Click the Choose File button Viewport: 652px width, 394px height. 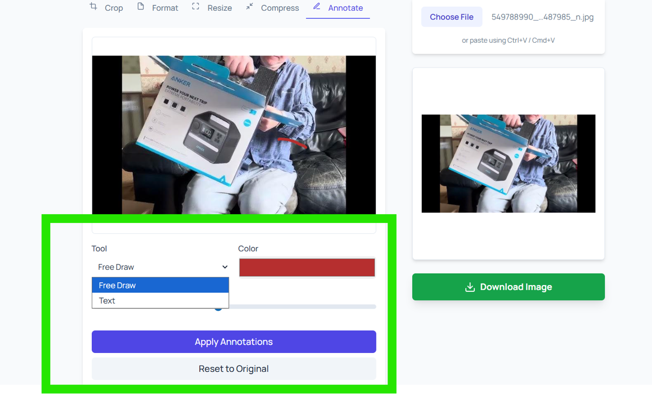click(x=452, y=17)
